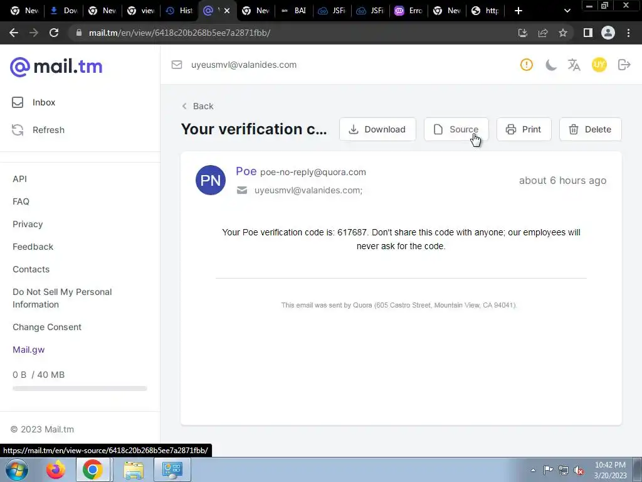Screen dimensions: 642x482
Task: Click the Quora footer address text
Action: (399, 305)
